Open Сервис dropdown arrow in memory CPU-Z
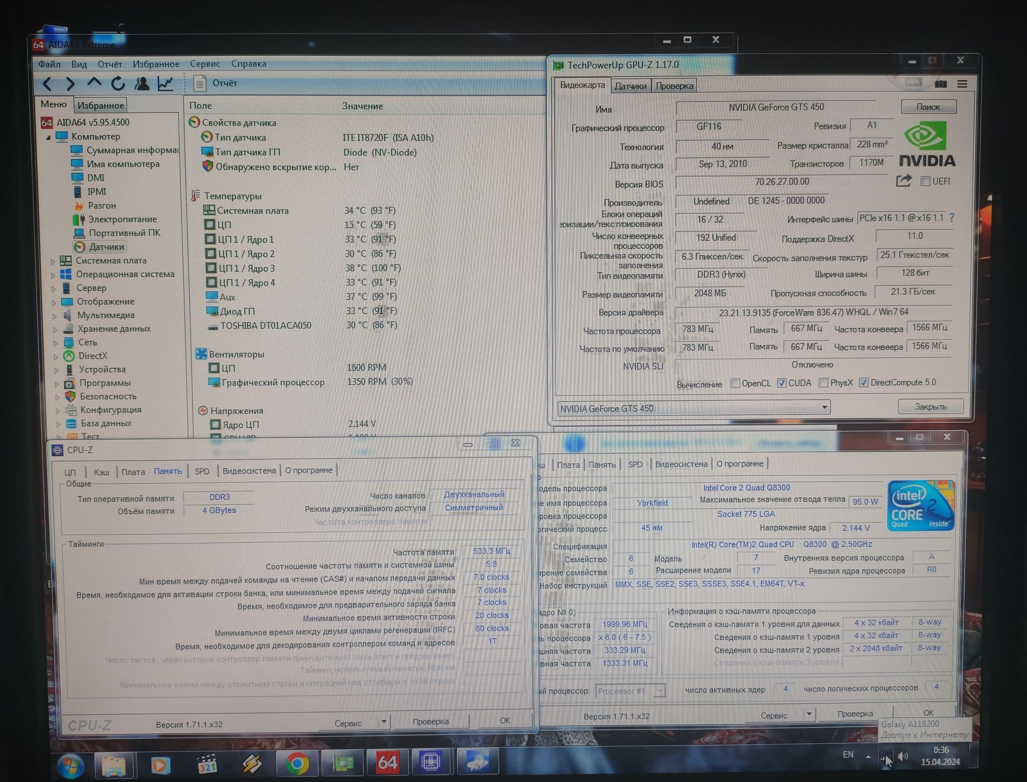The width and height of the screenshot is (1027, 782). click(x=384, y=722)
